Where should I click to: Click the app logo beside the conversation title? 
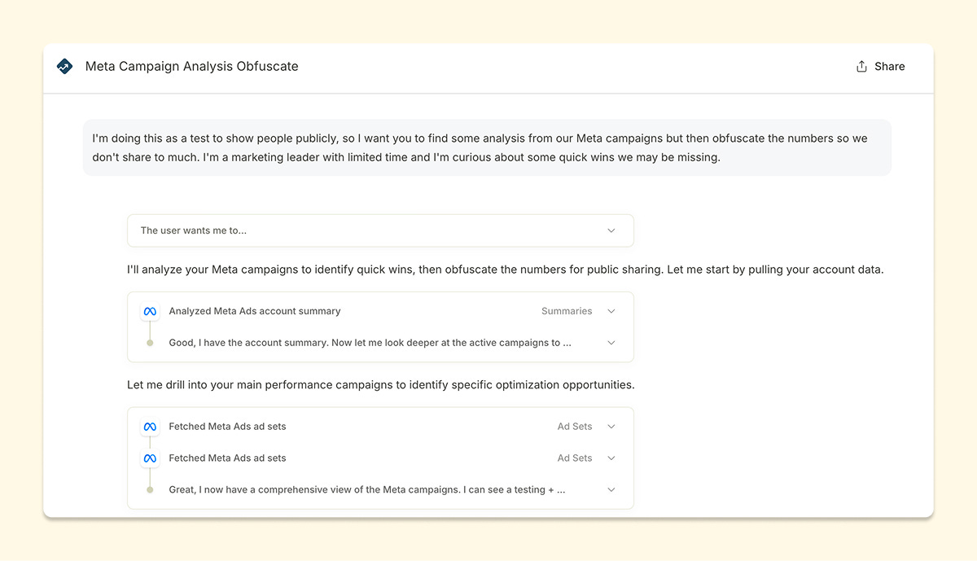(x=65, y=67)
